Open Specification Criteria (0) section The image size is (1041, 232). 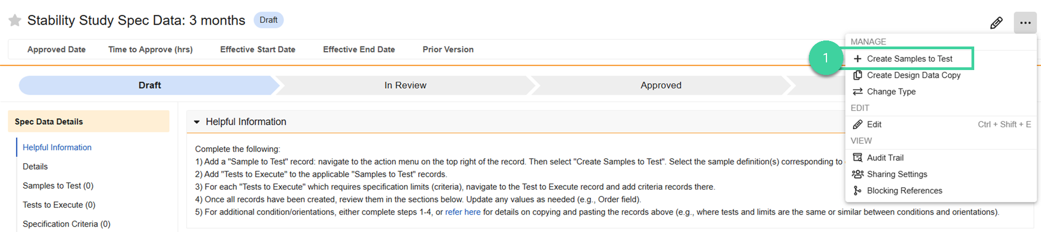(66, 224)
